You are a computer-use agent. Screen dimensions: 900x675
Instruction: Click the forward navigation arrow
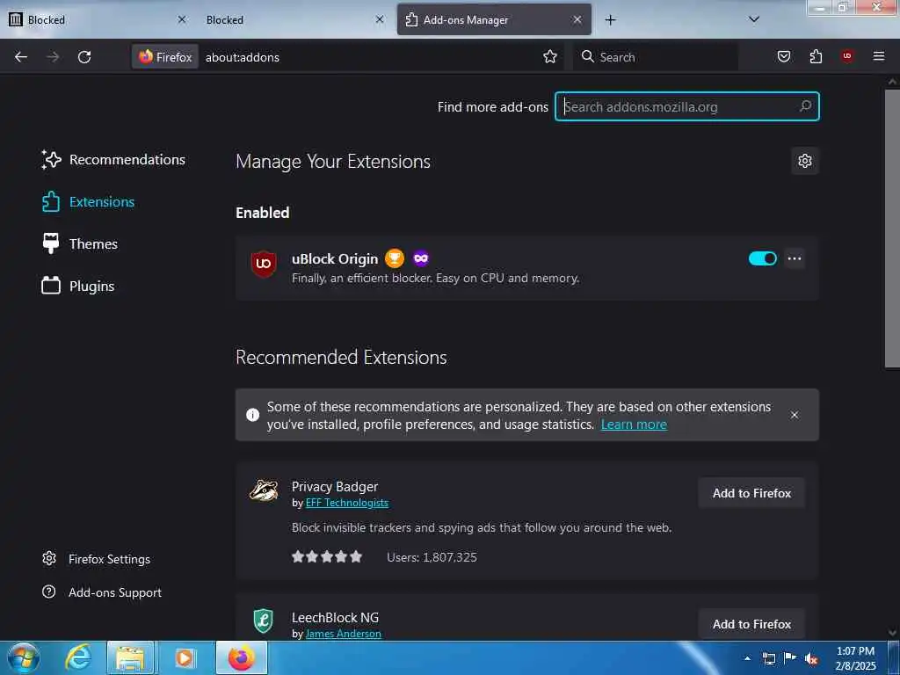coord(53,57)
